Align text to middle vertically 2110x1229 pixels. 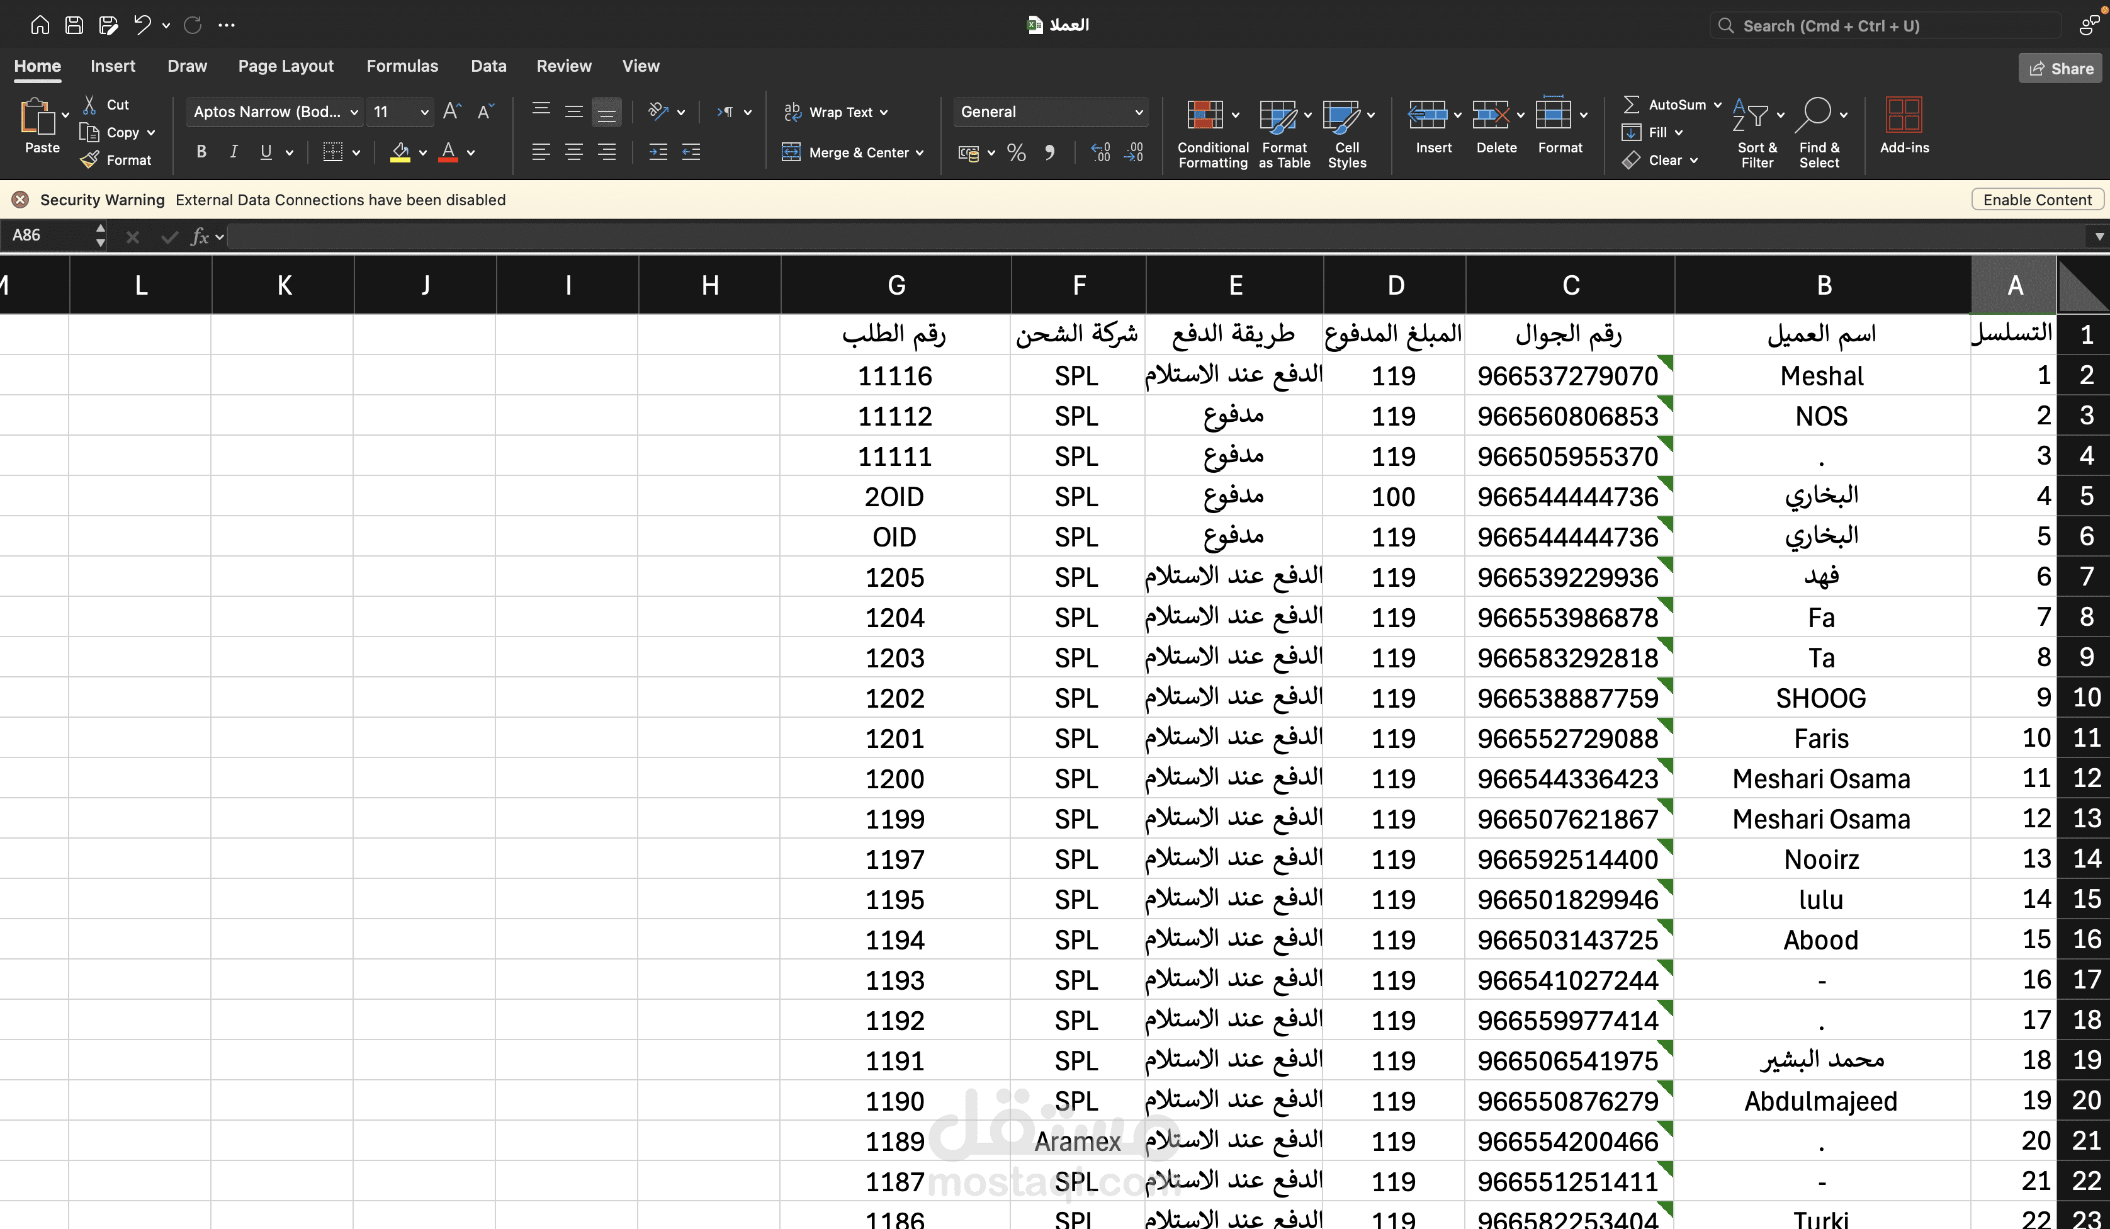573,111
